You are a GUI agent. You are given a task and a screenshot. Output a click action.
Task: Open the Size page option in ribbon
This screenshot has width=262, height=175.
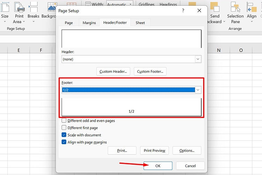click(x=5, y=13)
